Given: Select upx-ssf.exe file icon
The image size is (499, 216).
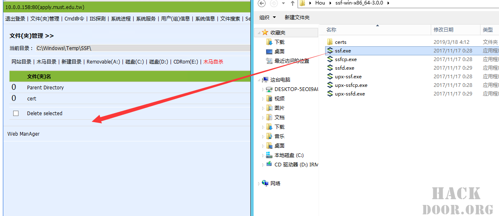Looking at the screenshot, I should pyautogui.click(x=330, y=76).
